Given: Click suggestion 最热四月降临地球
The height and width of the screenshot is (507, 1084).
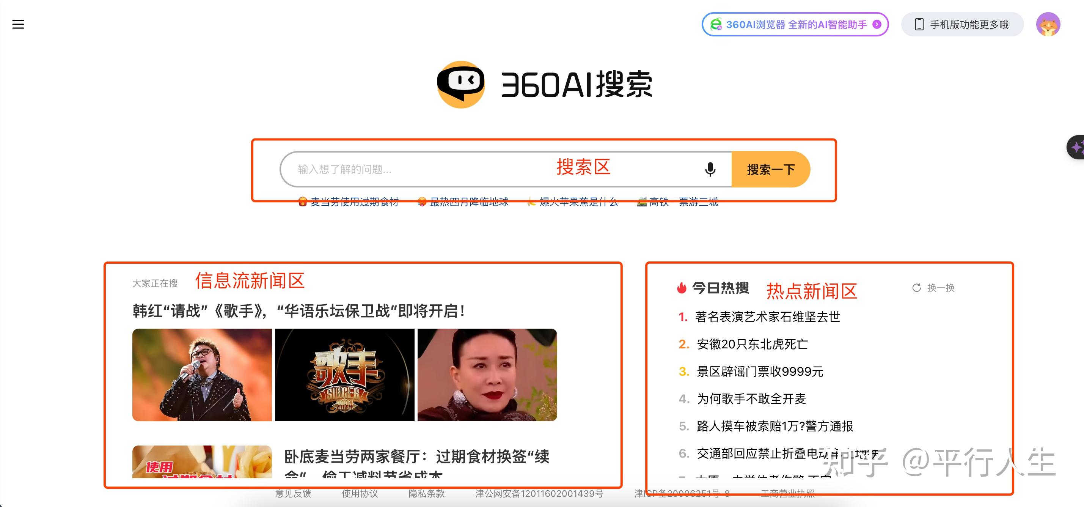Looking at the screenshot, I should pos(463,202).
